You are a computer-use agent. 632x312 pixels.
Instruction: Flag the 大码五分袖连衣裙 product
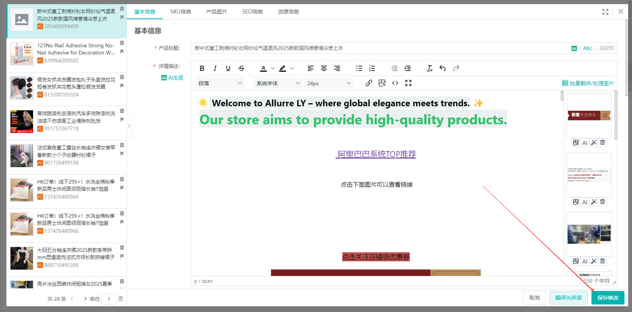point(122,256)
